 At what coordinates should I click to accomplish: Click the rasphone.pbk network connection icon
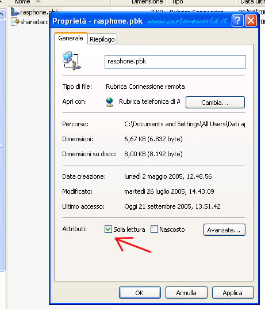[x=71, y=61]
